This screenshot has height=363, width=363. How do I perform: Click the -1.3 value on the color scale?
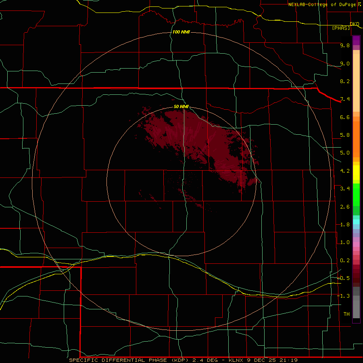(344, 296)
